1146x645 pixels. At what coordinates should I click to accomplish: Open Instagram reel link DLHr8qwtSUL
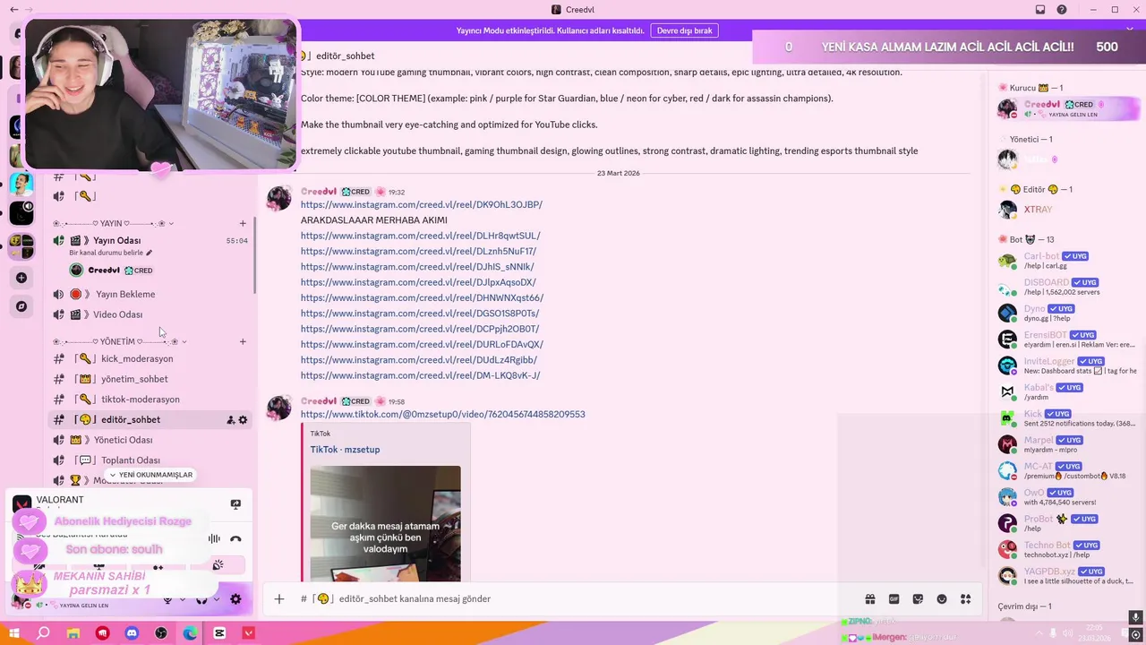click(421, 236)
